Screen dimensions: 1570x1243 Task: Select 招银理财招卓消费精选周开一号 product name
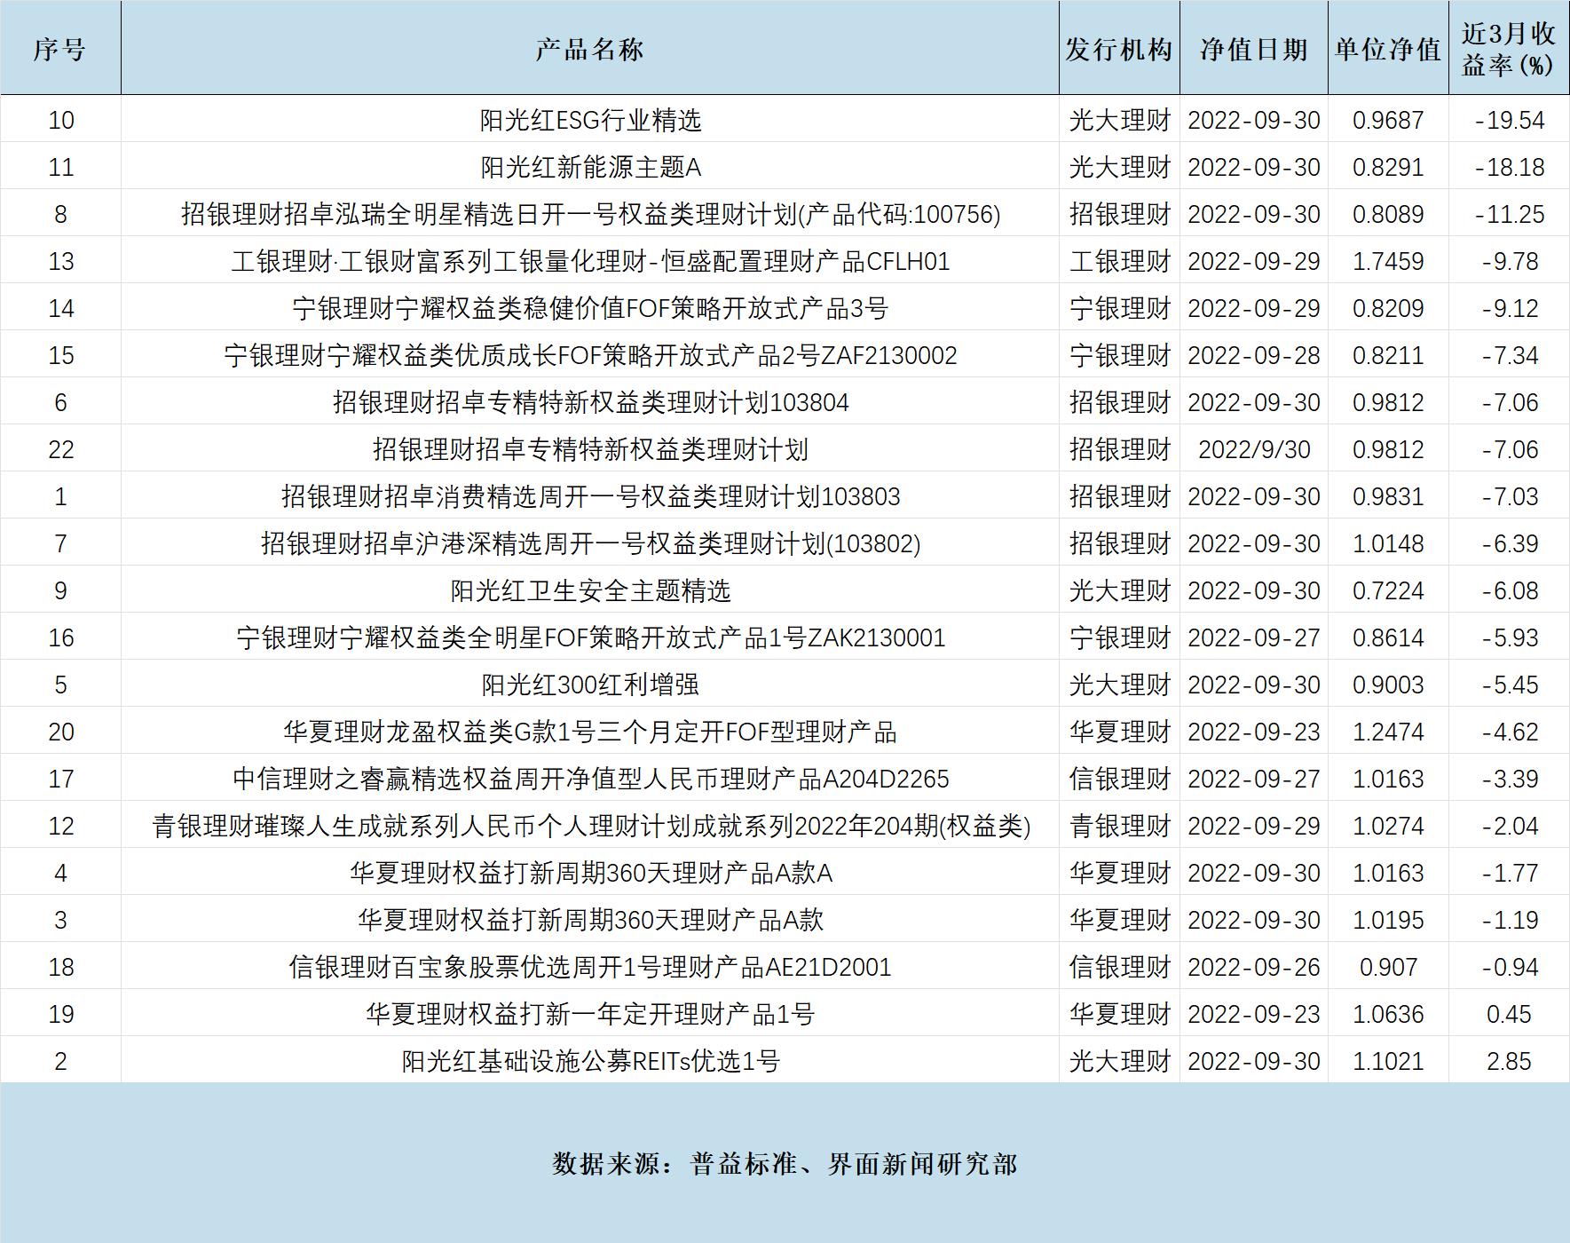(590, 496)
